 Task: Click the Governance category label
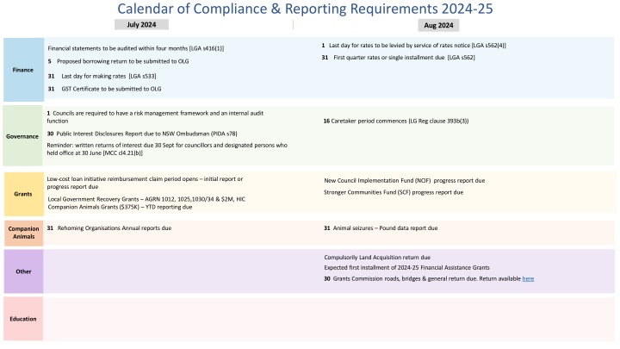[x=22, y=136]
